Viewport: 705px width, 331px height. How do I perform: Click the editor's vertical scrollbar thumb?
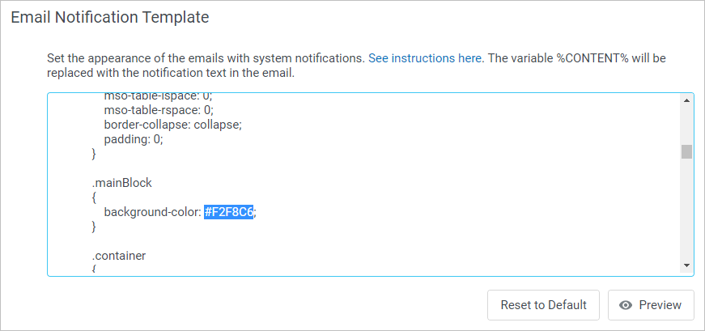pyautogui.click(x=686, y=151)
